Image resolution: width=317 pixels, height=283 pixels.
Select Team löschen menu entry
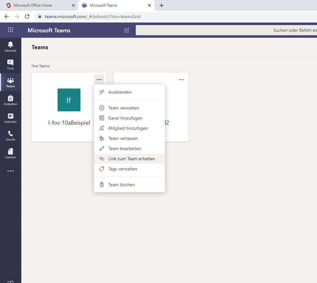pyautogui.click(x=130, y=185)
